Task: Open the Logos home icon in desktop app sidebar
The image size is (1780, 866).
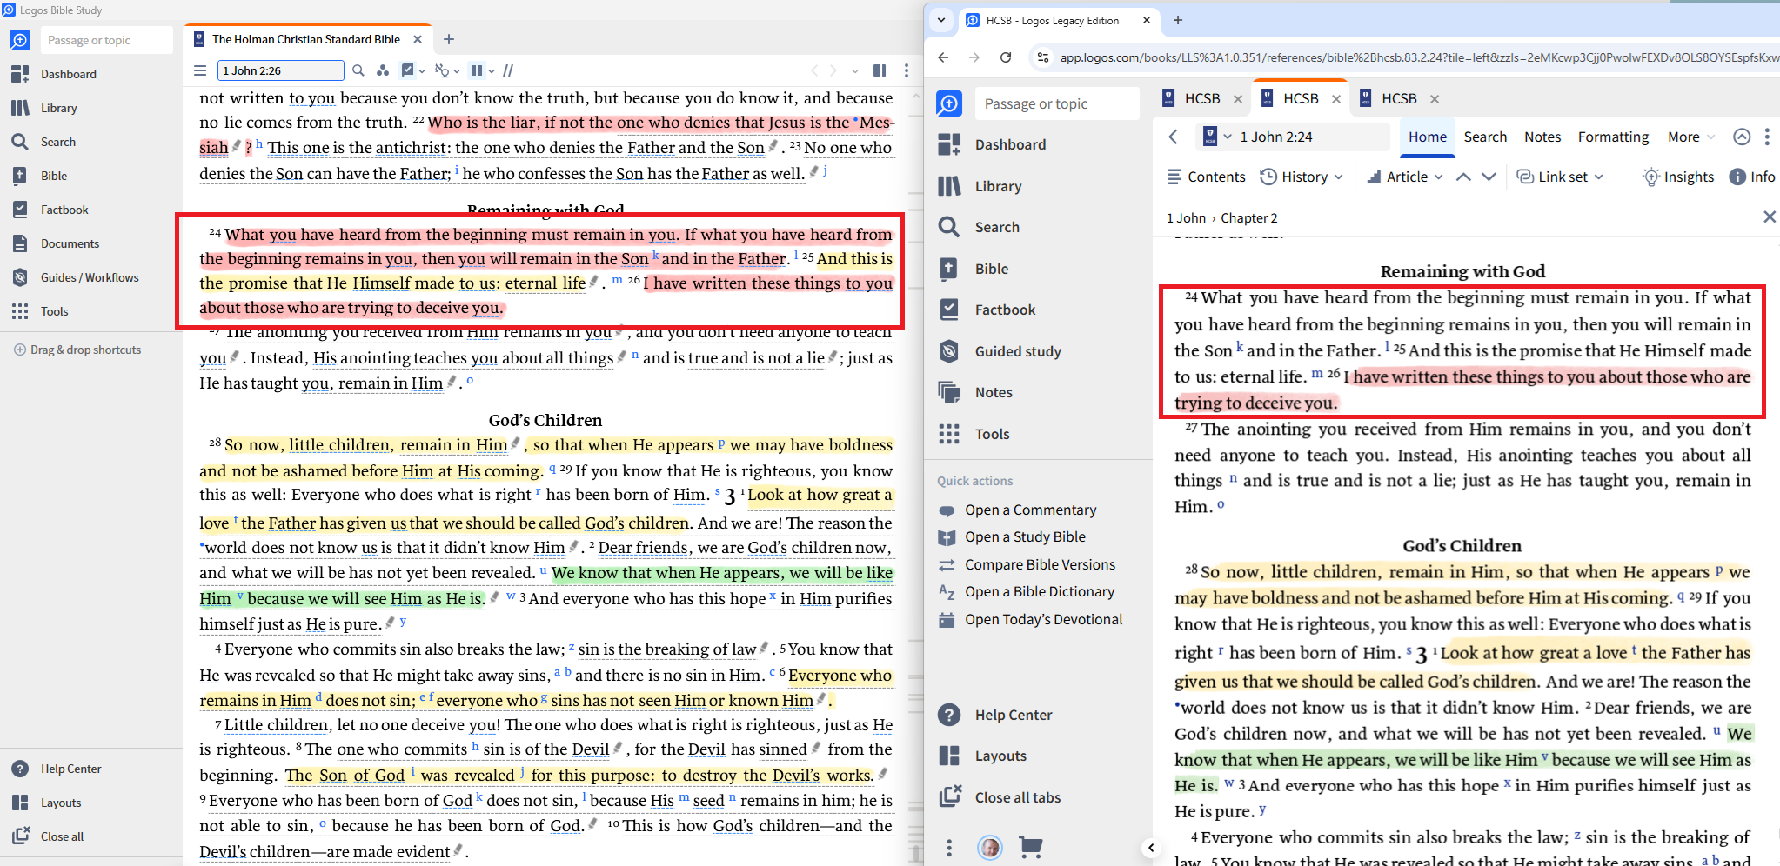Action: point(20,40)
